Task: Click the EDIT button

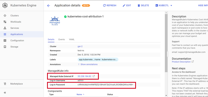Action: (x=127, y=5)
